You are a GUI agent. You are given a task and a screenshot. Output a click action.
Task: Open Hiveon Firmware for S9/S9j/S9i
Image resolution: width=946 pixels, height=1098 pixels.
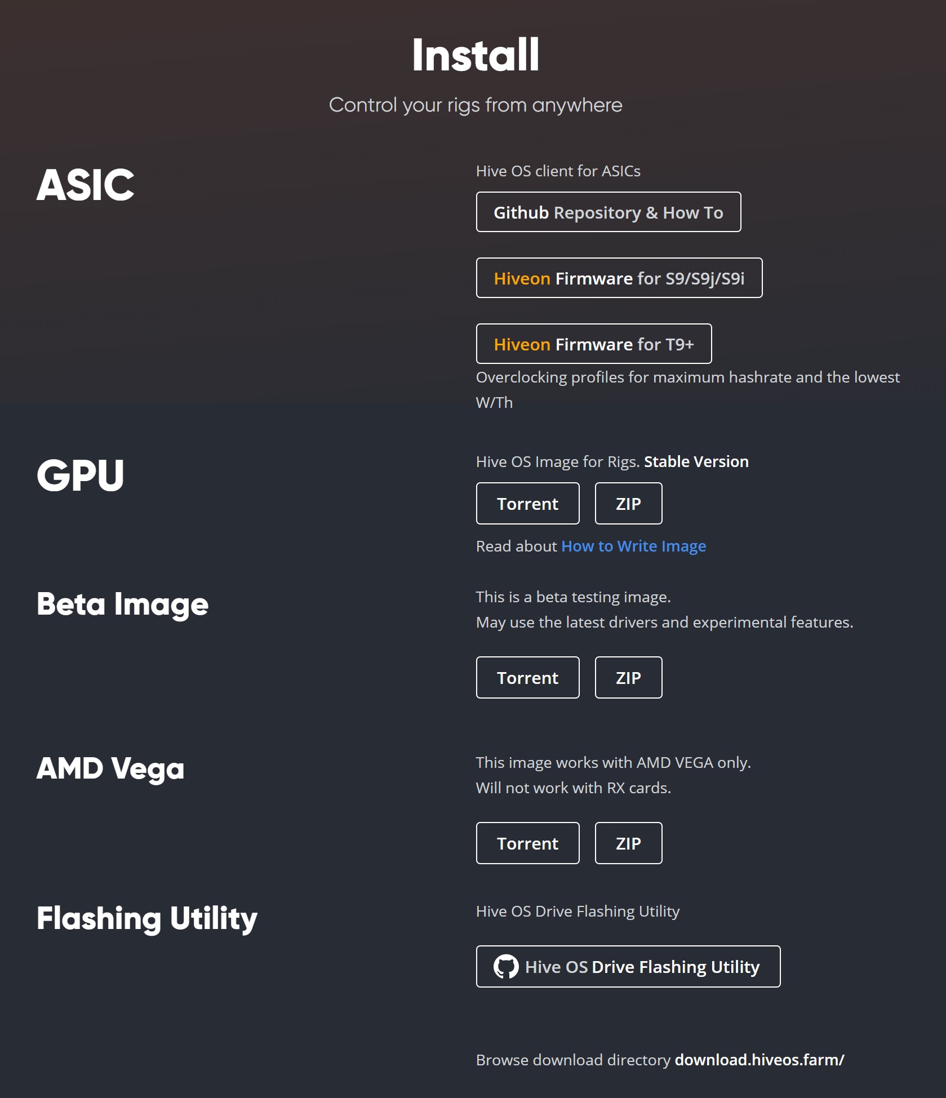pyautogui.click(x=619, y=278)
